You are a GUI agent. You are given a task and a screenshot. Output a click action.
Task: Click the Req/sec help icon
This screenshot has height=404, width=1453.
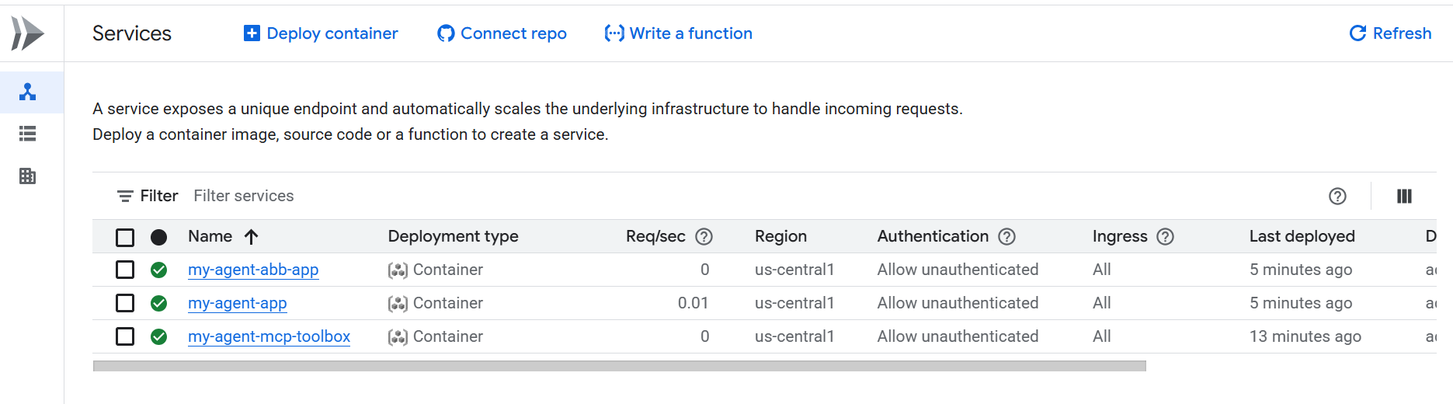tap(704, 237)
